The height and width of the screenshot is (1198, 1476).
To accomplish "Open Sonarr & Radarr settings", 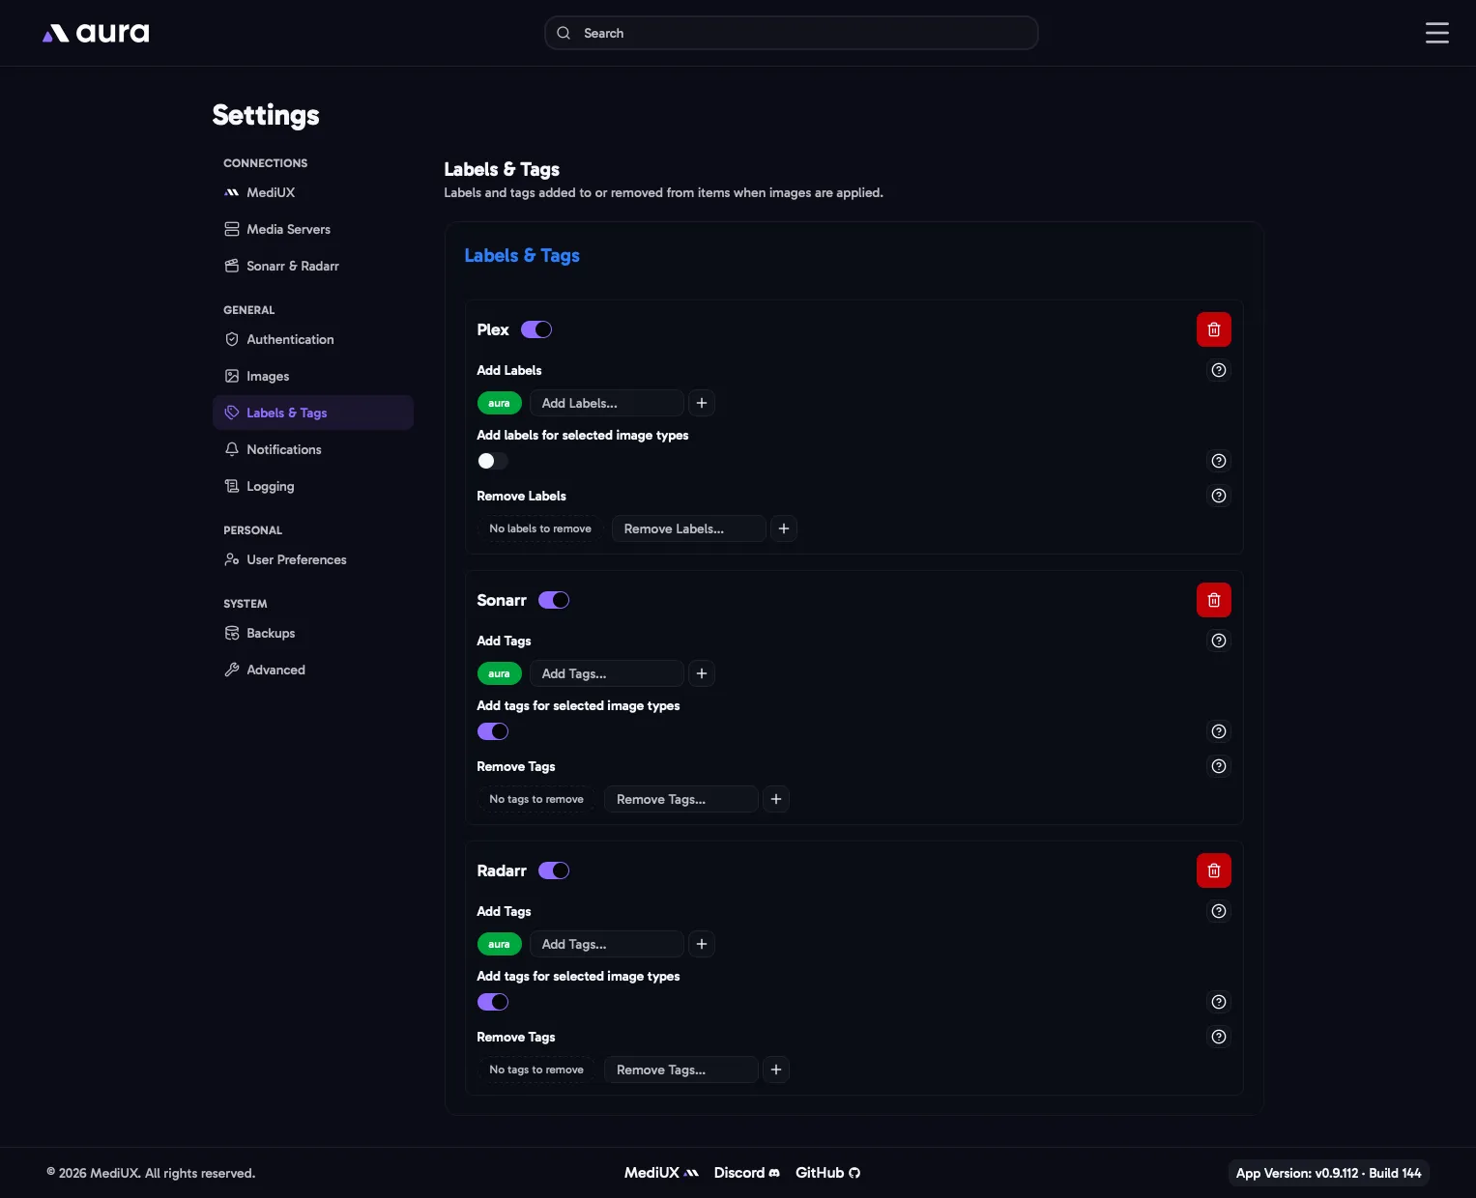I will point(313,266).
